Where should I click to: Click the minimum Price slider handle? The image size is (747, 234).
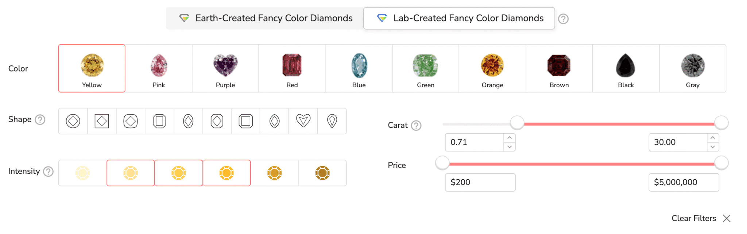tap(442, 163)
